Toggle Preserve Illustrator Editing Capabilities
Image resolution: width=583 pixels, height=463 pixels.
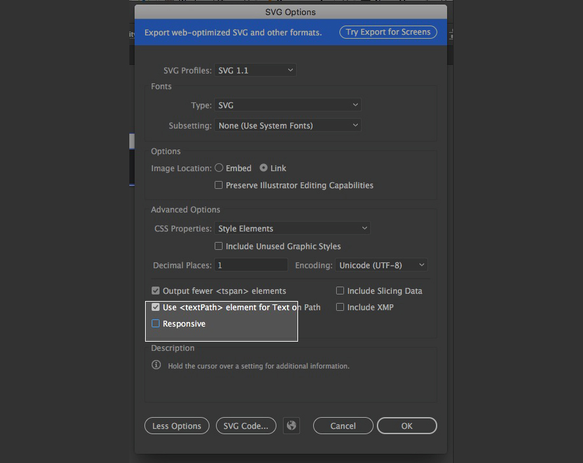(219, 185)
